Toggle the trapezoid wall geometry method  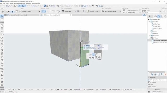coord(53,11)
